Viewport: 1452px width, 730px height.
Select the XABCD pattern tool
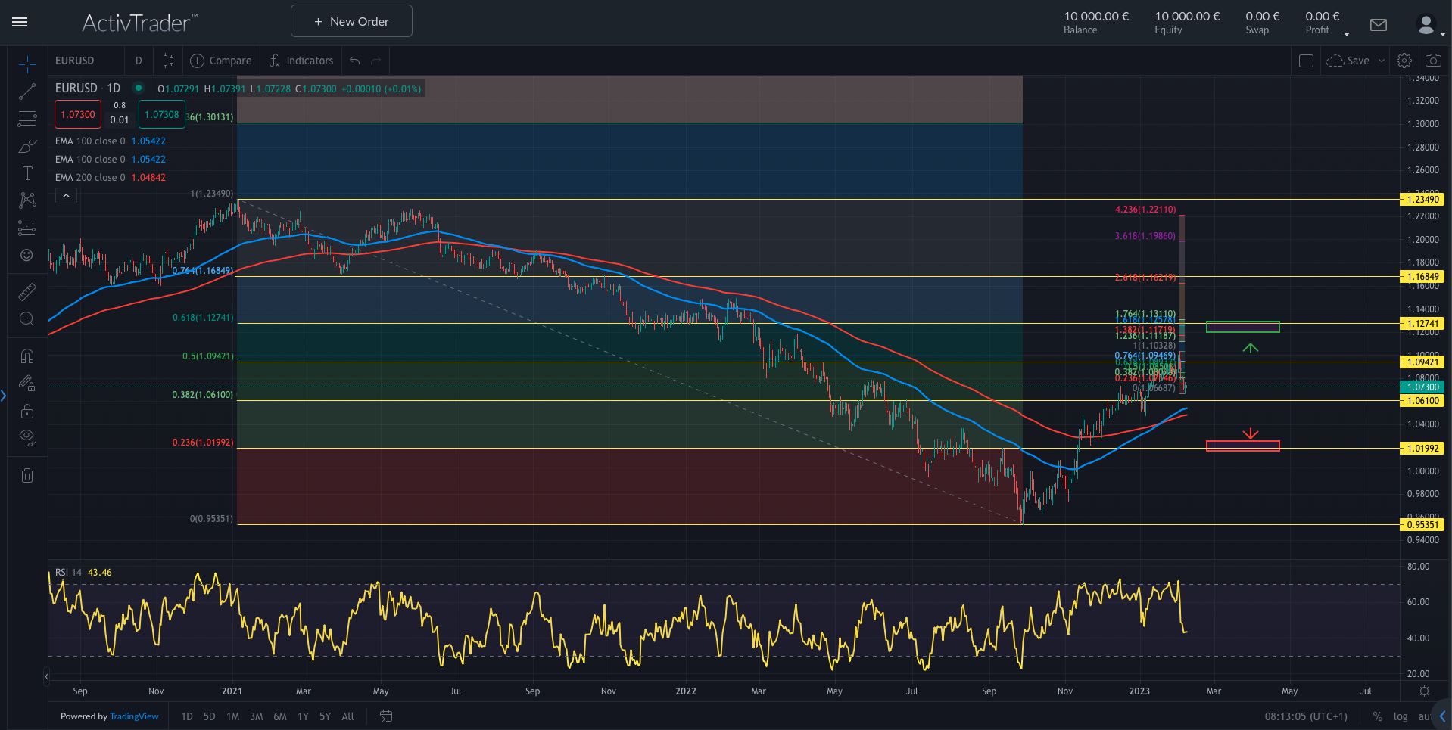[27, 200]
